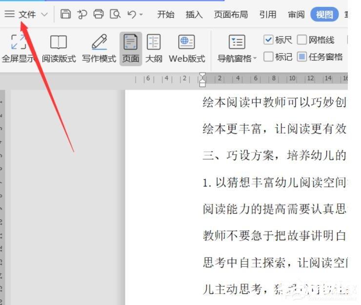Image resolution: width=361 pixels, height=305 pixels.
Task: Click the text line 绘本更丰富，让阅读更有效
Action: tap(275, 129)
